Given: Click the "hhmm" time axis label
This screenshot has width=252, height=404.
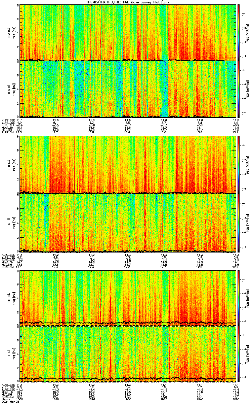Looking at the screenshot, I should (5, 399).
